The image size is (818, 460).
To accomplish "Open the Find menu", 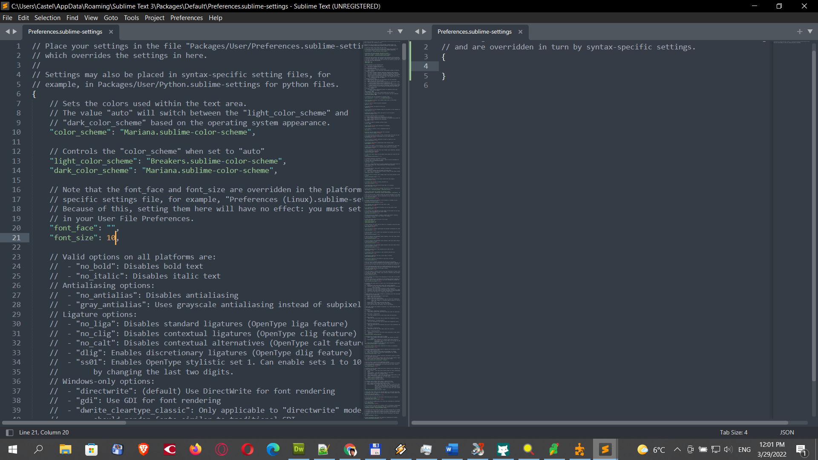I will pos(72,17).
